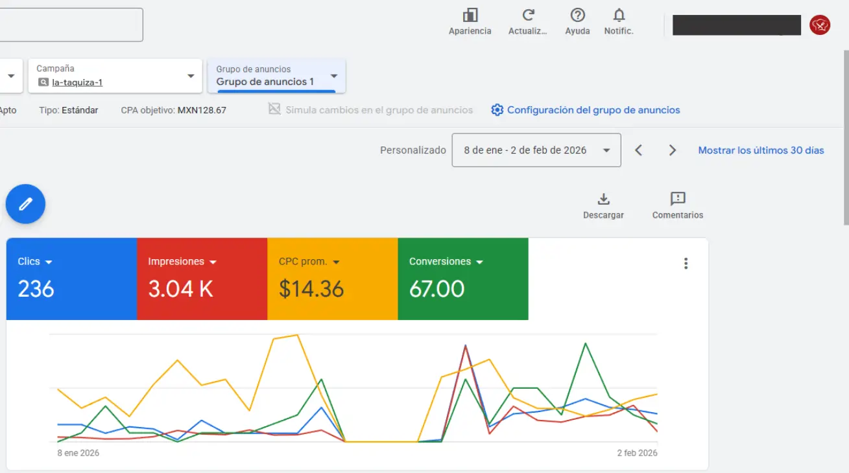Open the chart's three-dot options menu

[686, 263]
